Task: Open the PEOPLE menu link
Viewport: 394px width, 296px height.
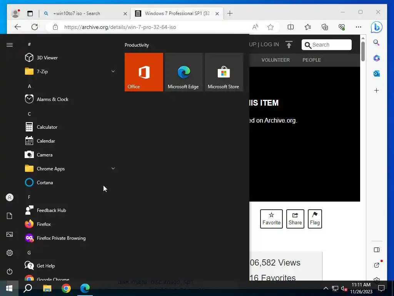Action: (312, 60)
